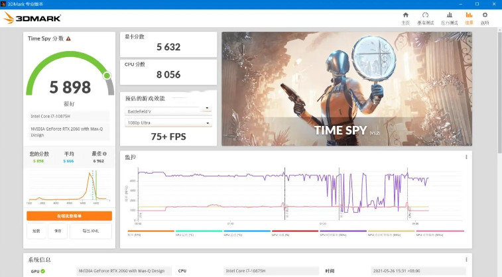Click the info icon next to 最佳
This screenshot has height=277, width=502.
point(105,154)
